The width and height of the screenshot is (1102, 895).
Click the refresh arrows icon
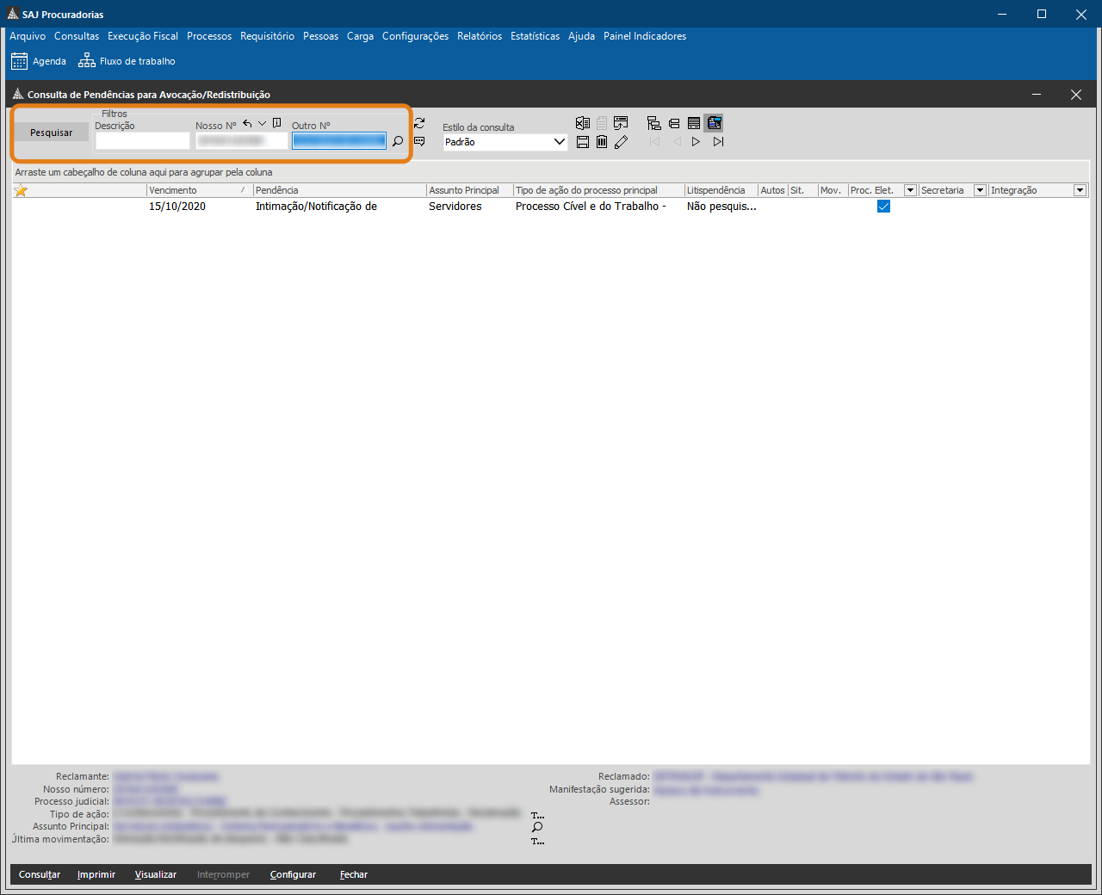point(419,123)
